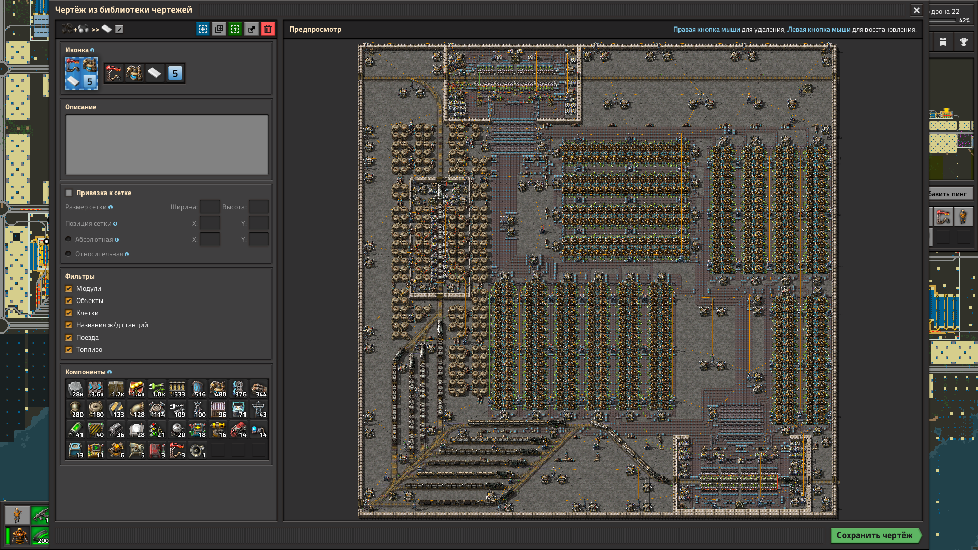This screenshot has height=550, width=978.
Task: Click the Позиция сетки X field
Action: (210, 224)
